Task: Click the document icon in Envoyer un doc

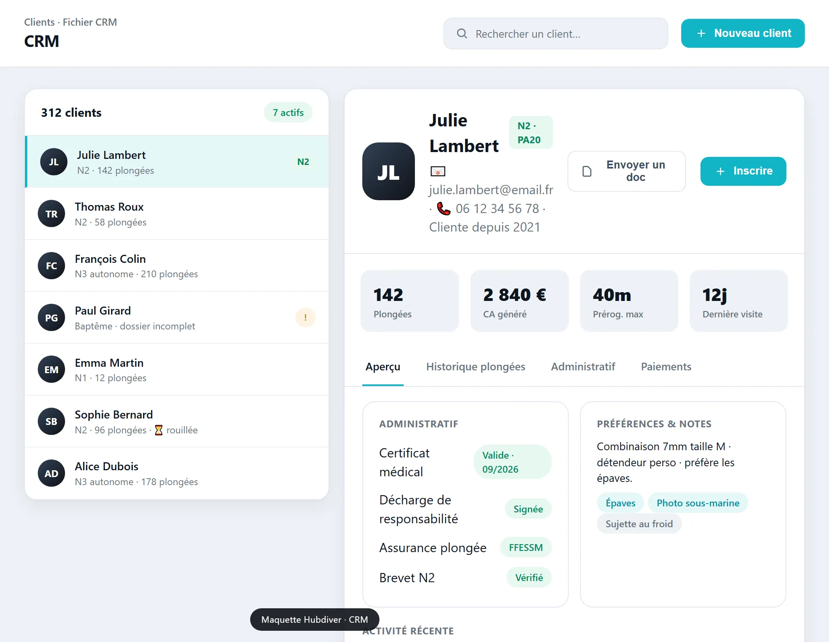Action: pos(587,171)
